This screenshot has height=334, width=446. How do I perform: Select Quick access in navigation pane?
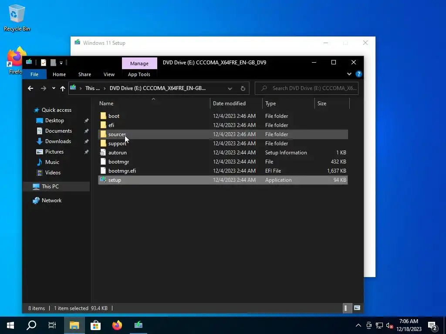pos(56,110)
